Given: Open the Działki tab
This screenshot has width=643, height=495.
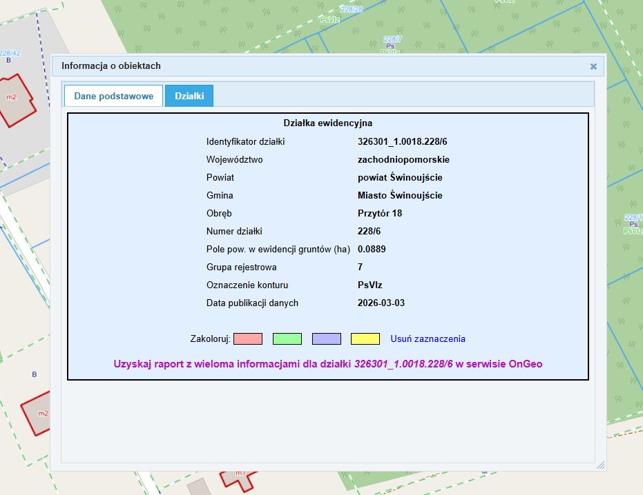Looking at the screenshot, I should (189, 97).
